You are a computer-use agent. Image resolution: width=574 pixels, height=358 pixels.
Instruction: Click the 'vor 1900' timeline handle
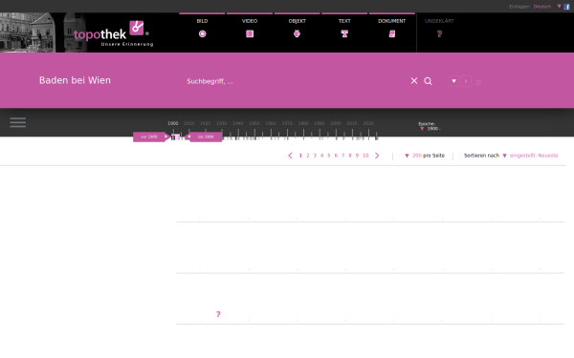click(x=151, y=137)
